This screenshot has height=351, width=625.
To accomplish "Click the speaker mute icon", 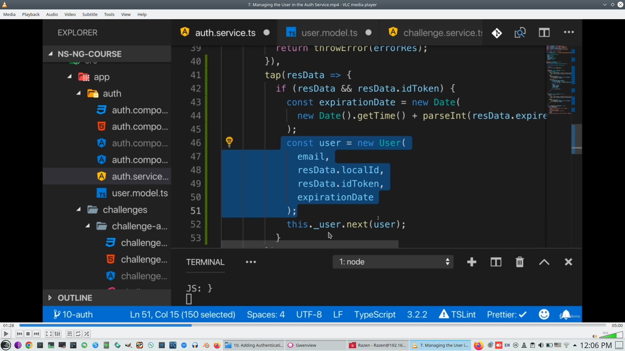I will tap(594, 336).
